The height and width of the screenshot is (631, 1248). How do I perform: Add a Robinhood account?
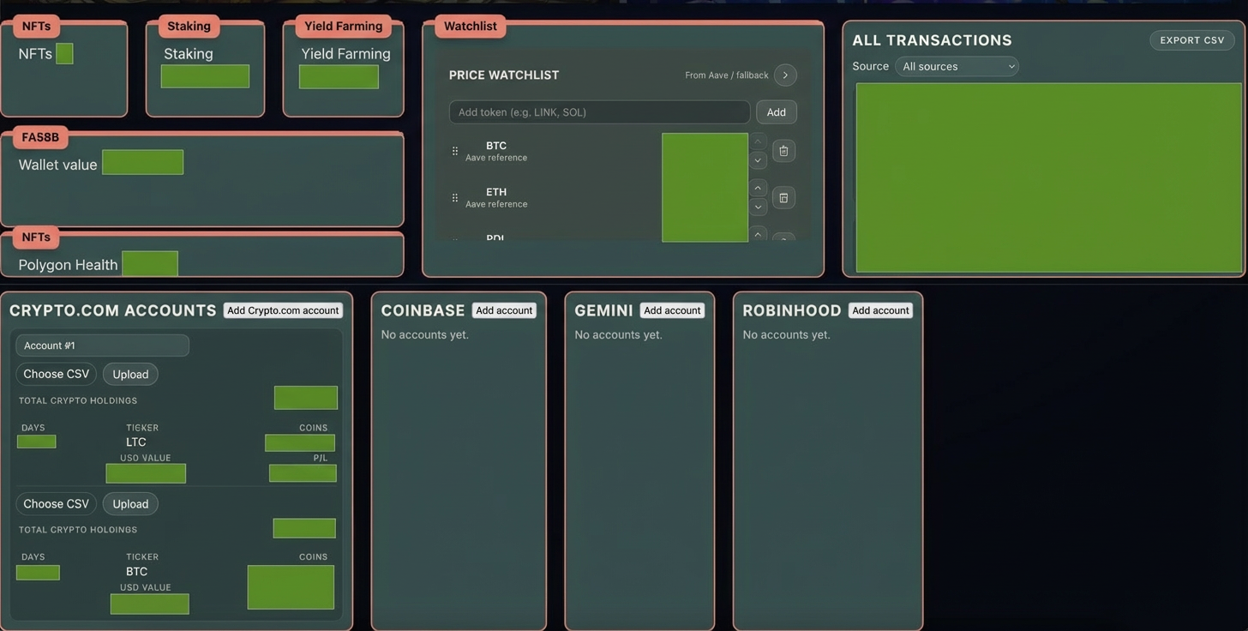(x=880, y=310)
